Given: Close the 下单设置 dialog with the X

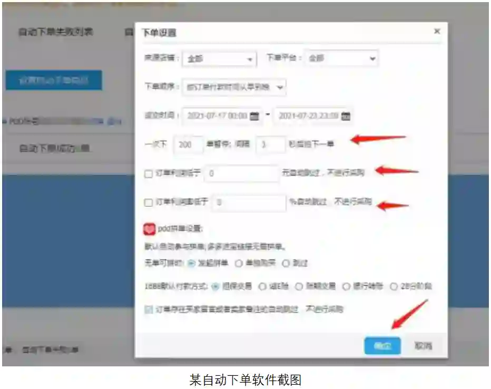Looking at the screenshot, I should [x=437, y=31].
